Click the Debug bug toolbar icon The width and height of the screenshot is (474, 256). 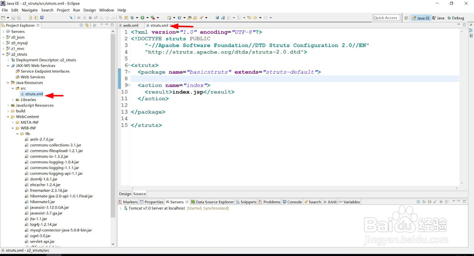(132, 18)
